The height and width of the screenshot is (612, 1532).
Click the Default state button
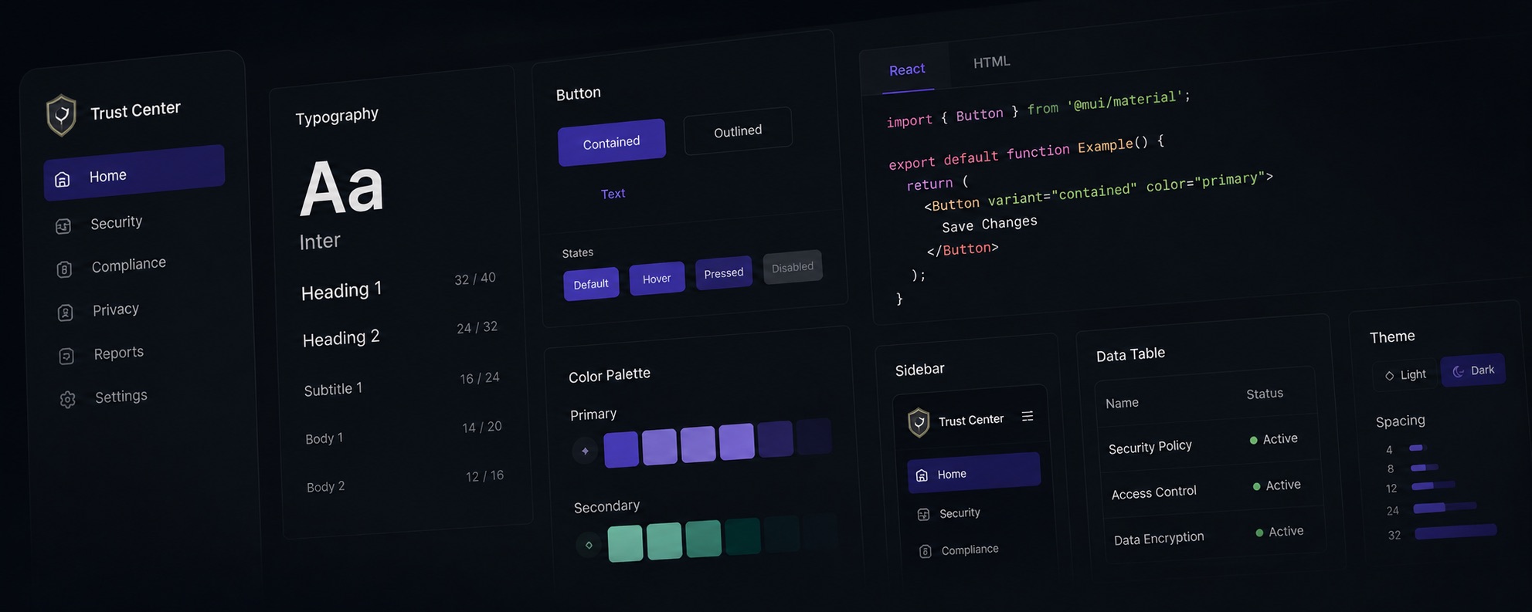pyautogui.click(x=591, y=284)
